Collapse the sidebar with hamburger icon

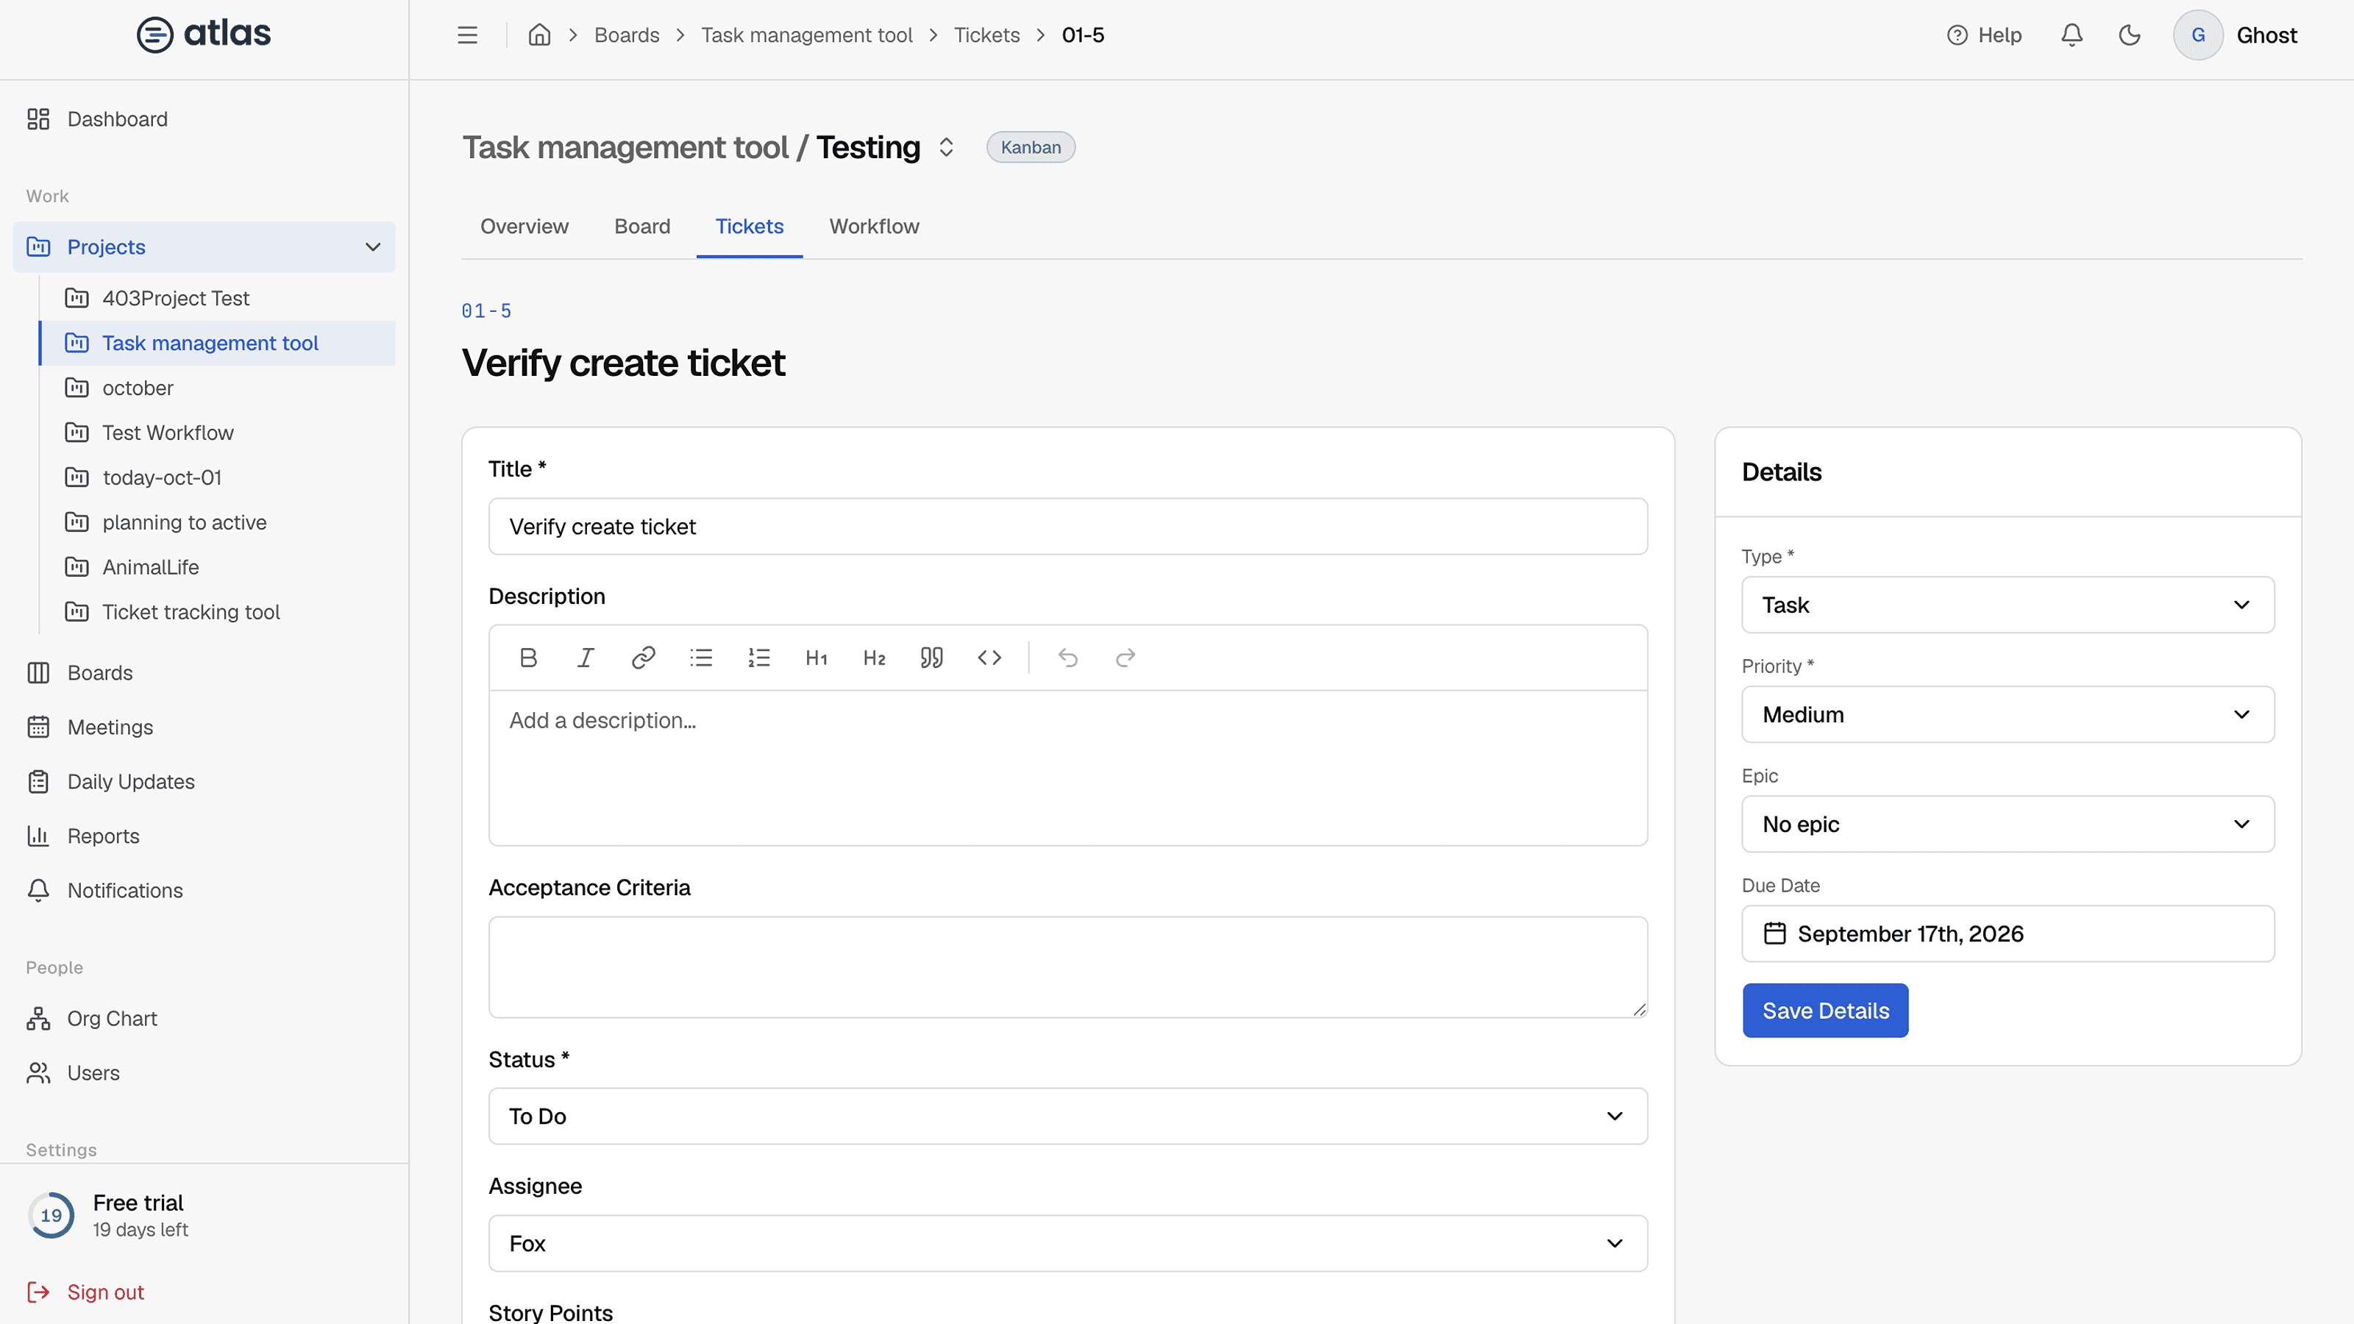(467, 35)
